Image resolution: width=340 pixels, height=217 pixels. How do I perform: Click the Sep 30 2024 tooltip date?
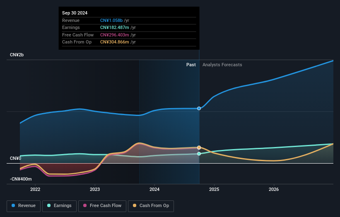click(x=75, y=13)
